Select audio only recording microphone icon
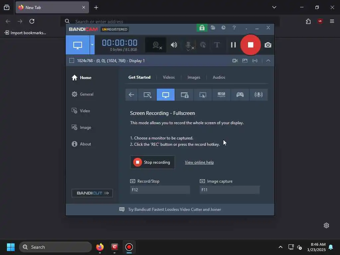The height and width of the screenshot is (255, 340). (258, 95)
